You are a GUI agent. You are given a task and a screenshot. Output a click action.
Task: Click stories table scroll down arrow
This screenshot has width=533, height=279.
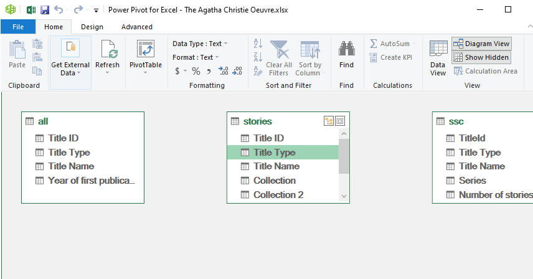point(344,196)
